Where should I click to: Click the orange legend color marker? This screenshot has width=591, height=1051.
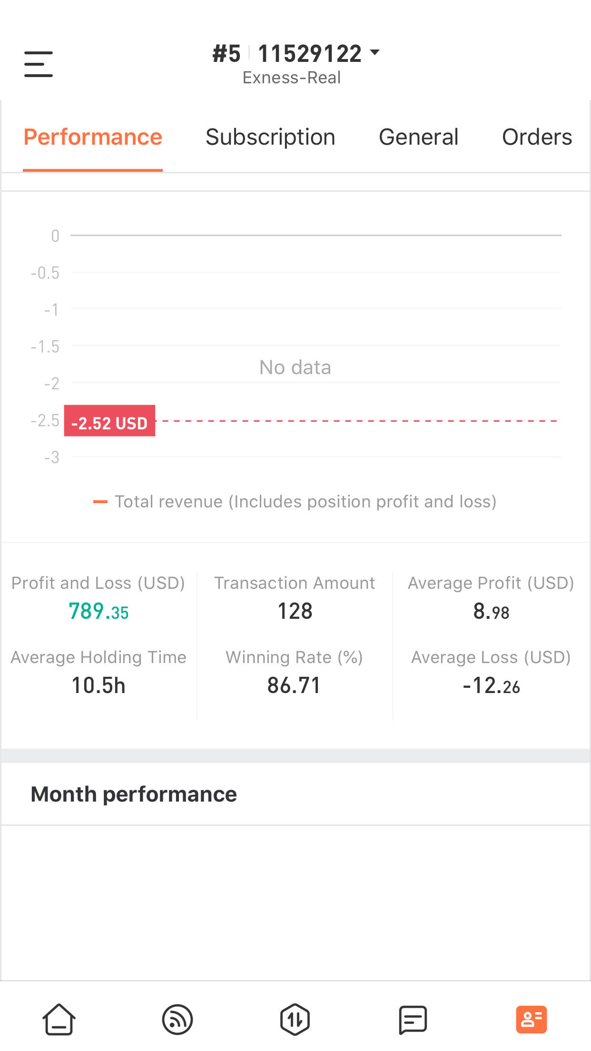100,502
